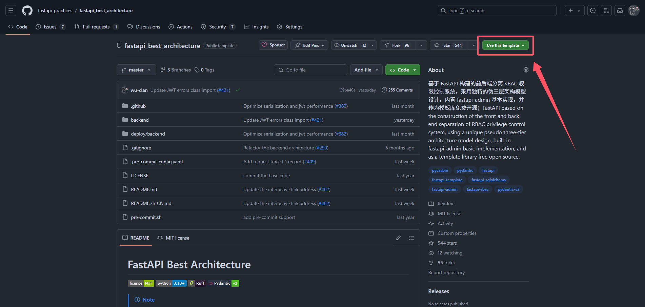Open the repository Settings tab
Image resolution: width=645 pixels, height=307 pixels.
click(x=289, y=27)
